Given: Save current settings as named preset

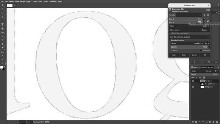Looking at the screenshot, I should [204, 15].
